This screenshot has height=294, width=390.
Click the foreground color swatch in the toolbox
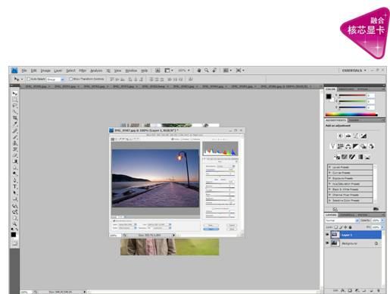[14, 235]
